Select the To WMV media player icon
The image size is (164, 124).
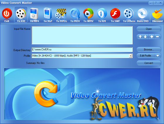coord(88,13)
